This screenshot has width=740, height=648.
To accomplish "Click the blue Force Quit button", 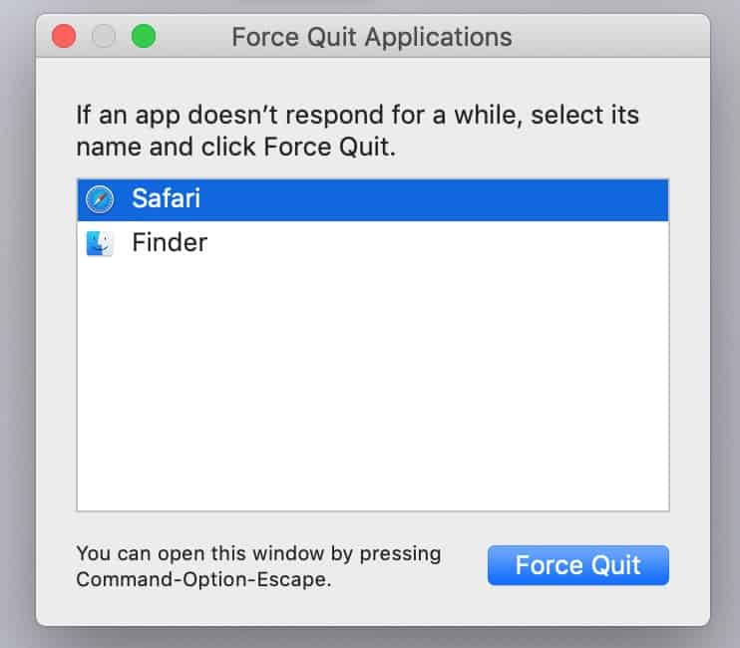I will (578, 565).
